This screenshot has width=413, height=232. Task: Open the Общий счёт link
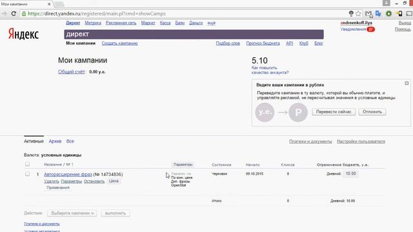(72, 72)
